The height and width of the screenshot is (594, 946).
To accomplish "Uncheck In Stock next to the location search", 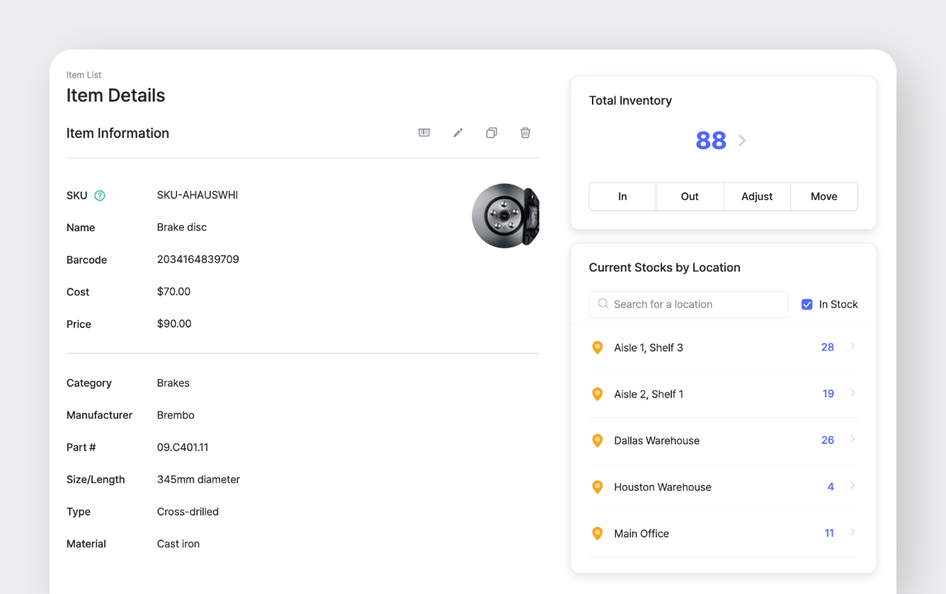I will tap(807, 304).
